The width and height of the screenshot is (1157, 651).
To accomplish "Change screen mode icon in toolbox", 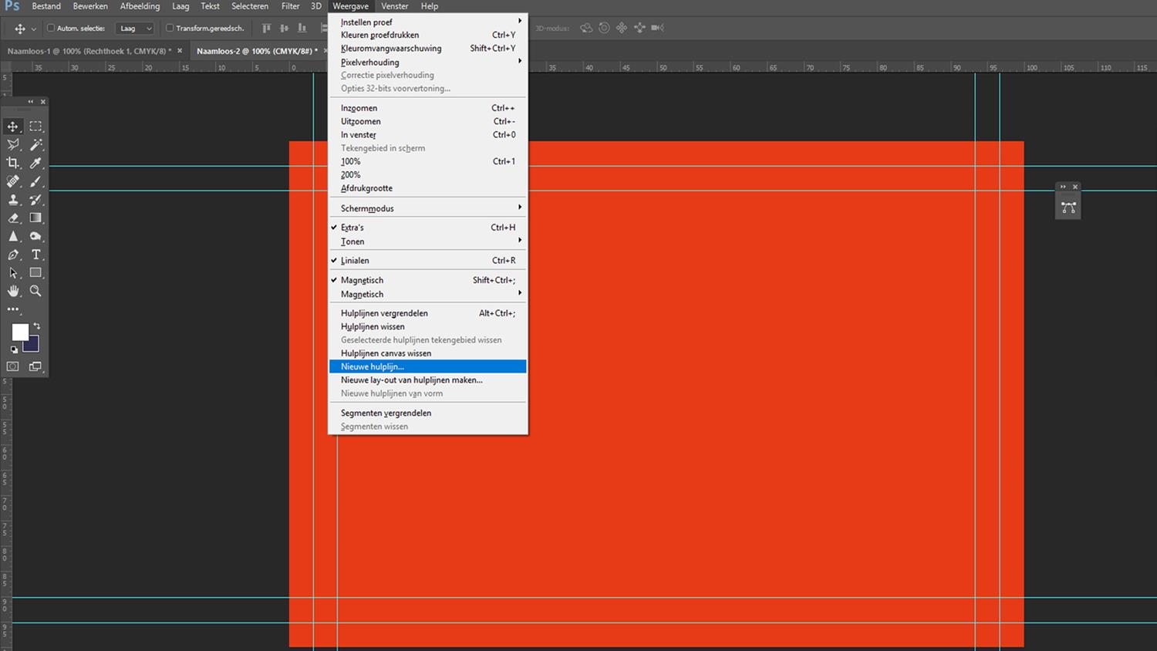I will point(35,366).
